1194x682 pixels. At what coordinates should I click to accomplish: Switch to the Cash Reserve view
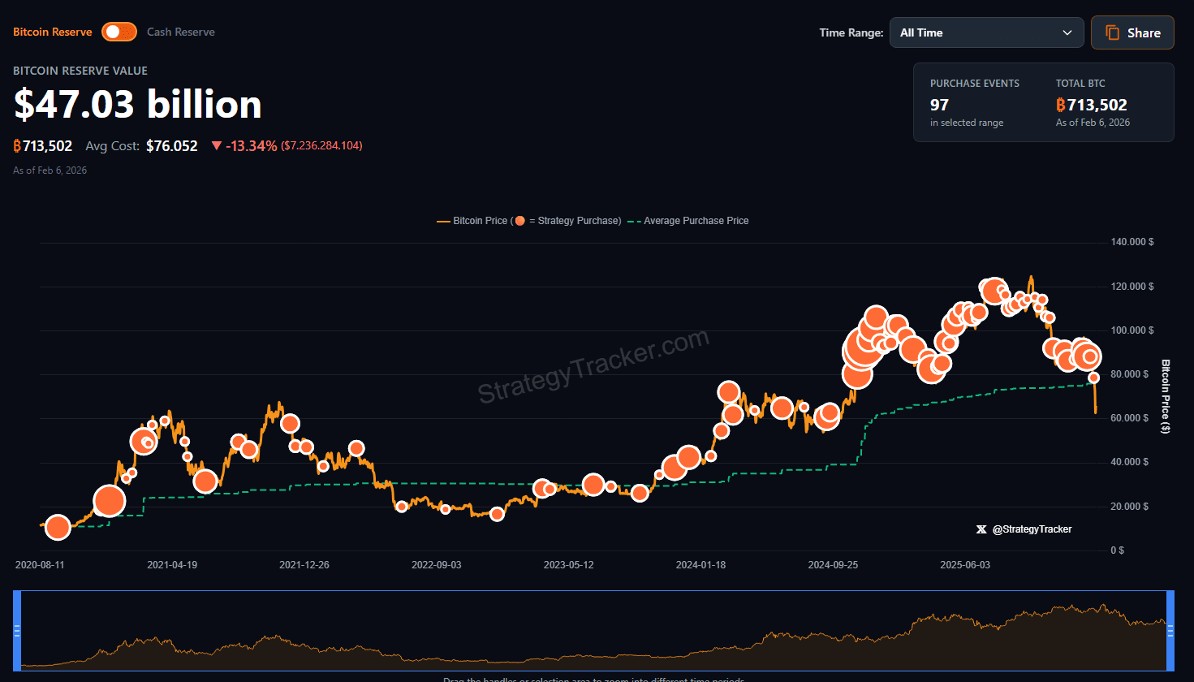pyautogui.click(x=181, y=32)
